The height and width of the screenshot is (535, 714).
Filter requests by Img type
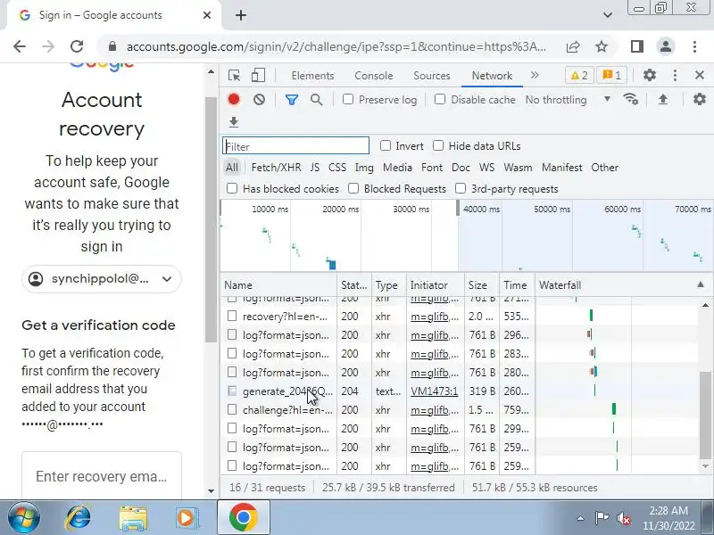(x=364, y=168)
